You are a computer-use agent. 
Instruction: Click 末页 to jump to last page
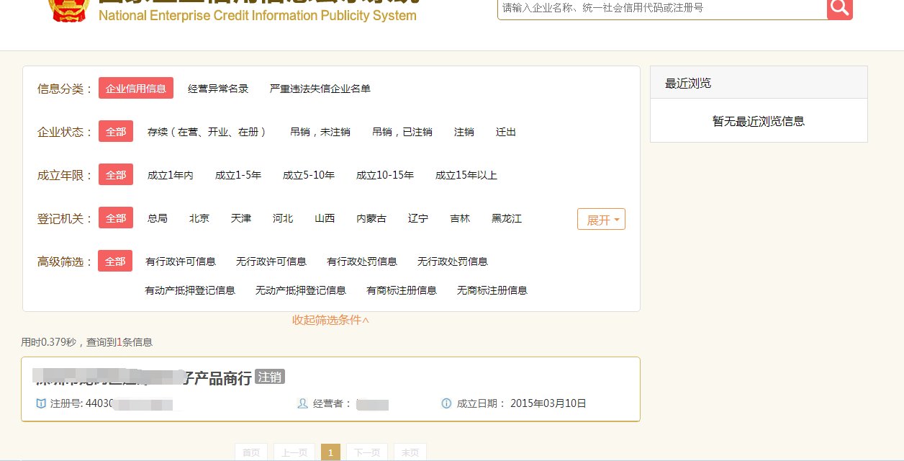tap(410, 452)
